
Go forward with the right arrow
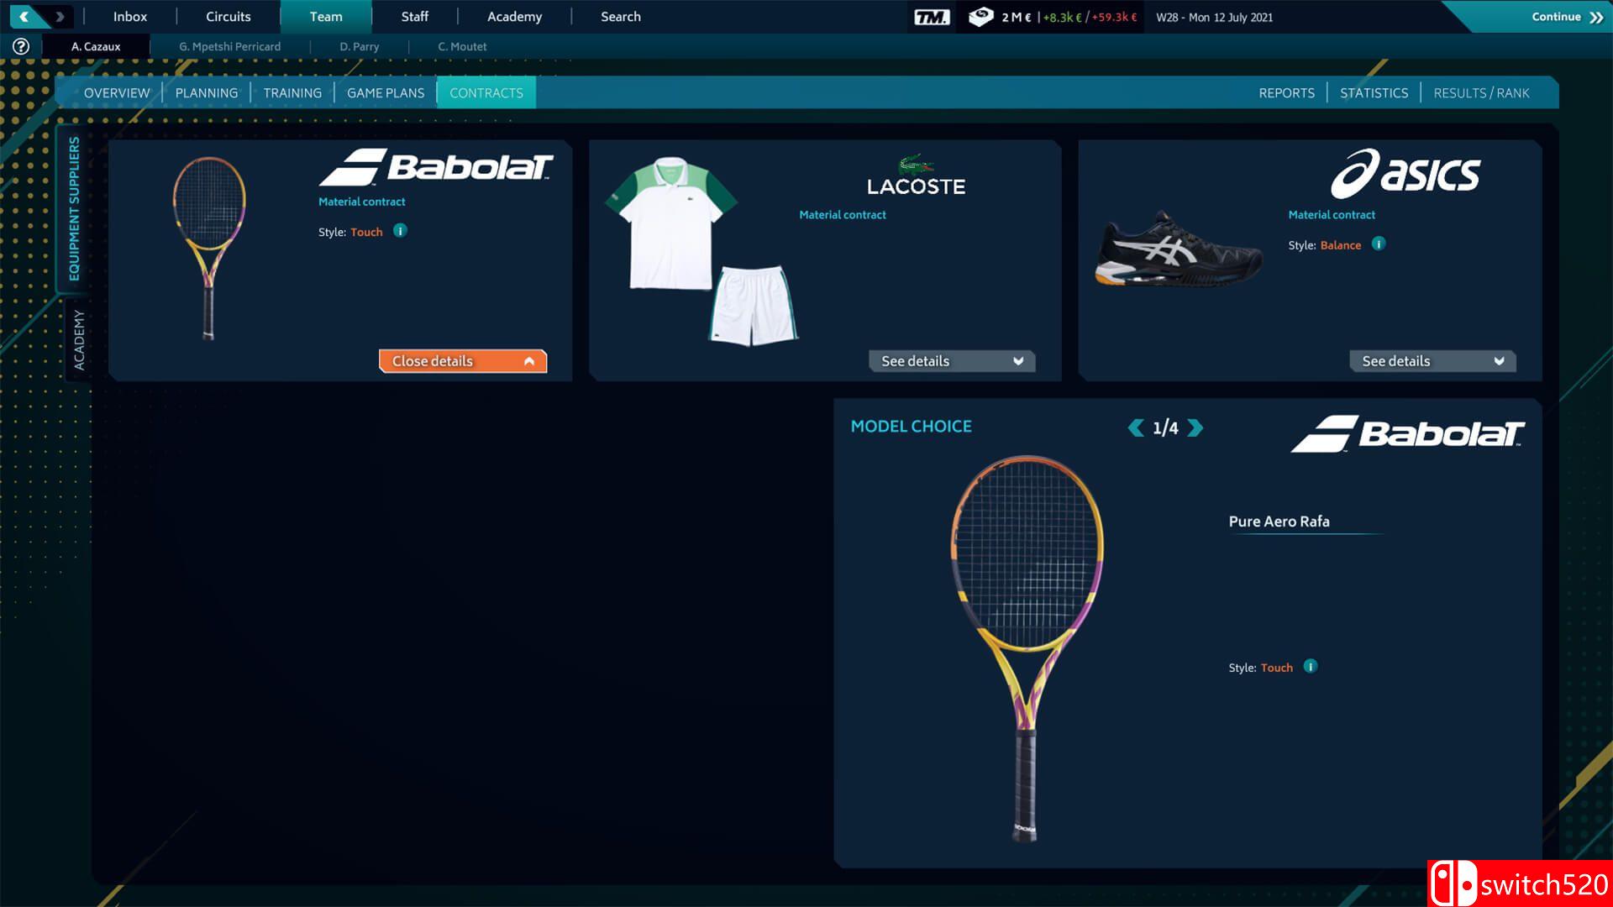pyautogui.click(x=60, y=16)
